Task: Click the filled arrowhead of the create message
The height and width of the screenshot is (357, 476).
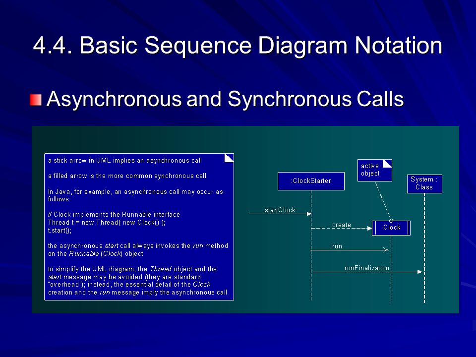Action: tap(369, 228)
